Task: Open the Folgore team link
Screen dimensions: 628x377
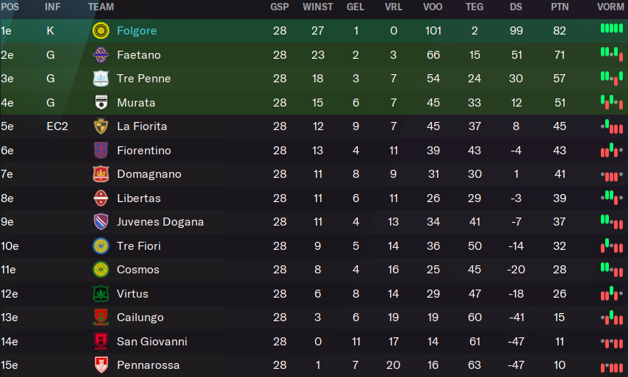Action: [x=137, y=31]
